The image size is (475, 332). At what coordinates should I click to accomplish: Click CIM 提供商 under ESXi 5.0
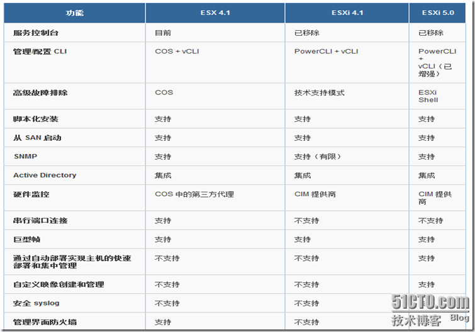click(435, 197)
